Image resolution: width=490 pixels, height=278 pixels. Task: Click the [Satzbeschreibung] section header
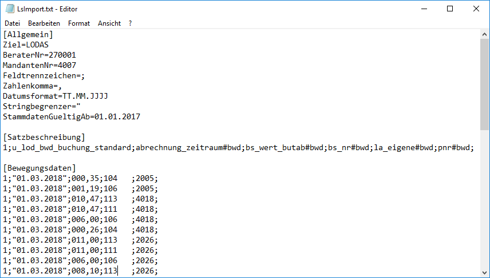[x=44, y=138]
